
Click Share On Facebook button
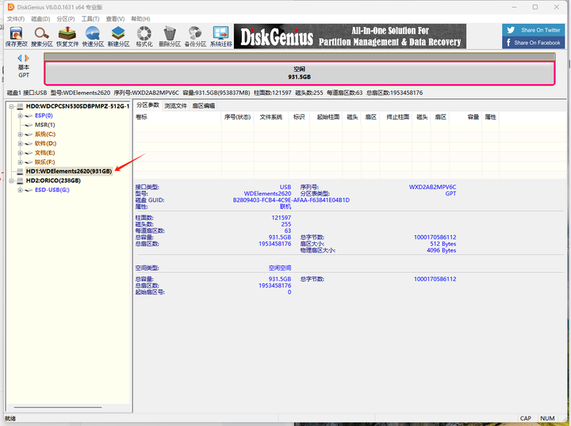tap(534, 43)
